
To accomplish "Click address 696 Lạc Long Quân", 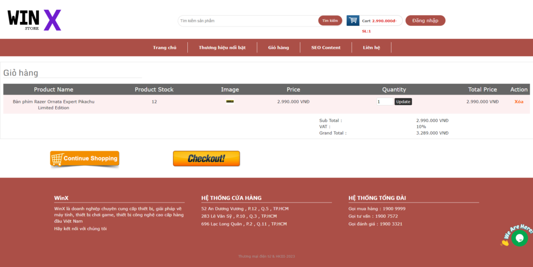I will [x=244, y=224].
